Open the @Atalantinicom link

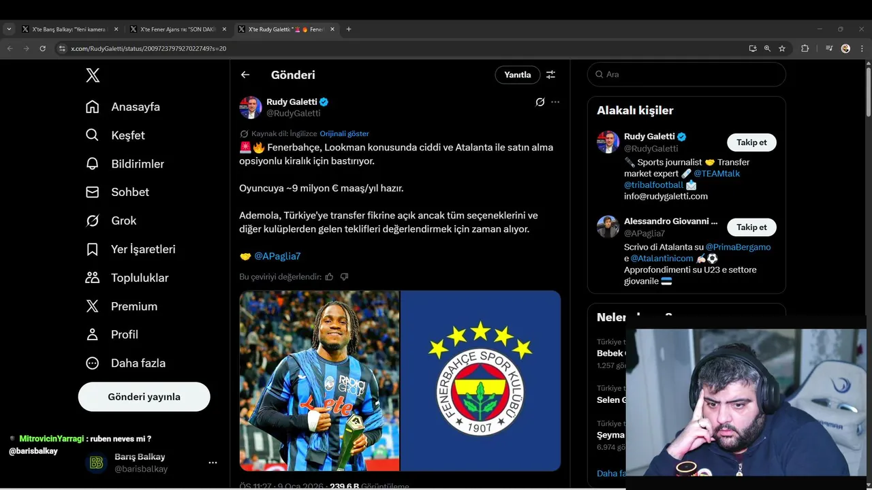coord(661,259)
